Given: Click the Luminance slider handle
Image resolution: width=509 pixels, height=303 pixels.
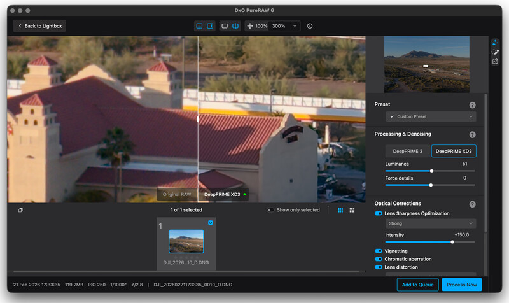Looking at the screenshot, I should tap(431, 171).
